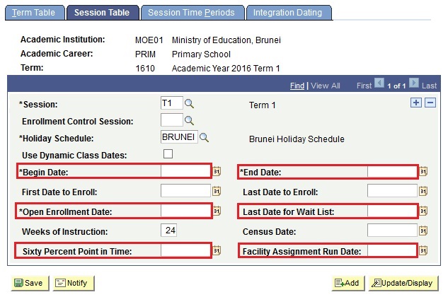Click the Find link
Screen dimensions: 448x297
point(297,86)
